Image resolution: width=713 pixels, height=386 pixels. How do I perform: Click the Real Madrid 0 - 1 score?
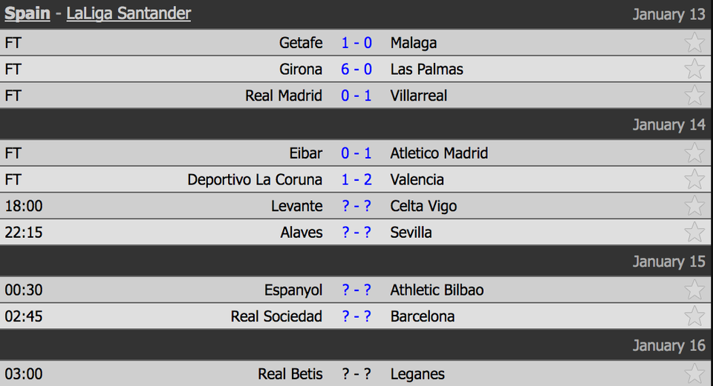coord(356,96)
